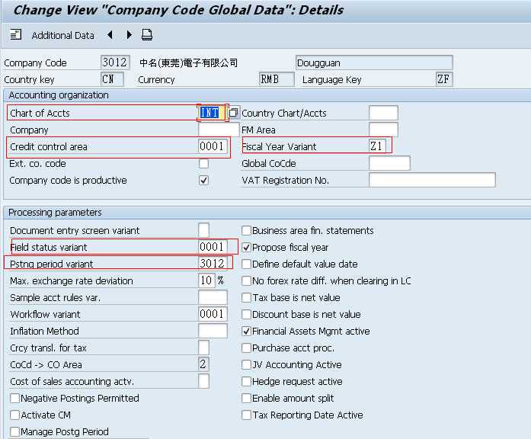
Task: Uncheck Propose fiscal year
Action: pyautogui.click(x=247, y=247)
